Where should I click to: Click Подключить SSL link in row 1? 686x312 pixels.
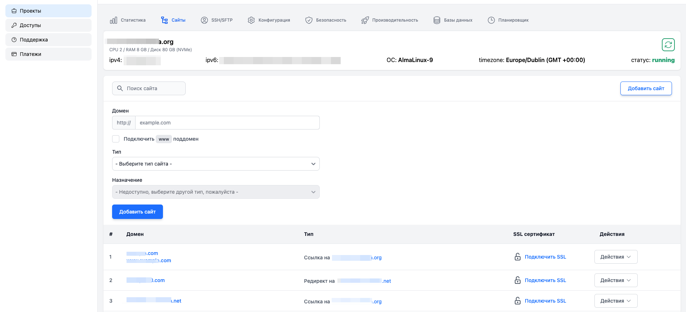pos(545,257)
